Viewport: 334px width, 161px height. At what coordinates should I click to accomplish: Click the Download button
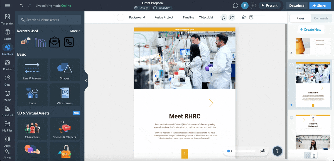coord(296,5)
